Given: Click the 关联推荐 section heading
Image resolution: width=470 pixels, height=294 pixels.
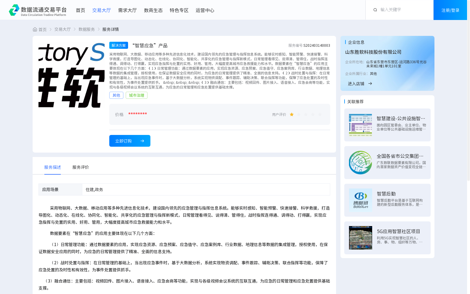Looking at the screenshot, I should tap(355, 102).
